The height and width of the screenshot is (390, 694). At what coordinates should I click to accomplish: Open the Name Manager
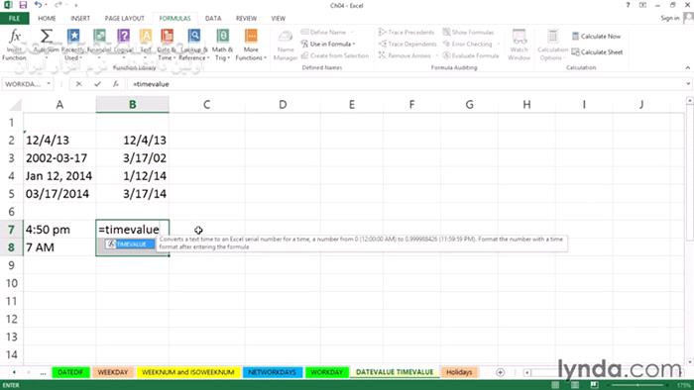pos(286,46)
